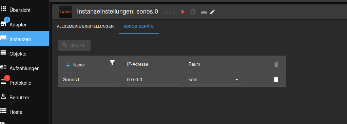Click the Sonos1 name field
The image size is (347, 124).
(x=90, y=80)
